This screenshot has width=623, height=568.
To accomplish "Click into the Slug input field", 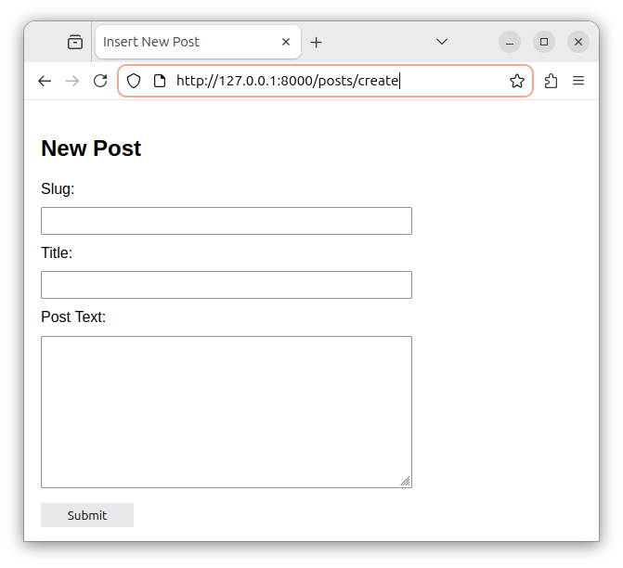I will pos(227,221).
